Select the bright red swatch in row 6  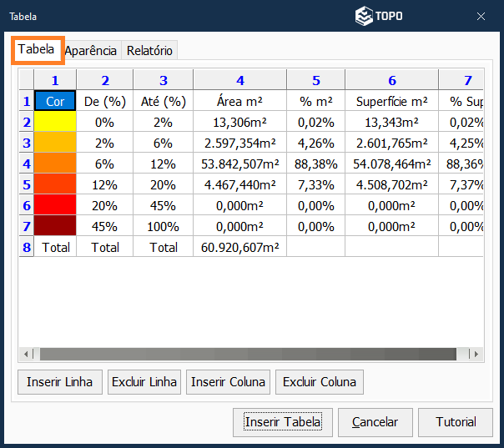55,205
